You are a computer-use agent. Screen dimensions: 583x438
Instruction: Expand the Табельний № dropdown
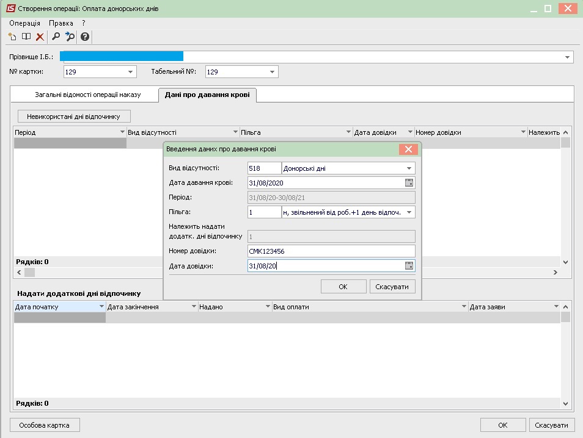(x=272, y=72)
